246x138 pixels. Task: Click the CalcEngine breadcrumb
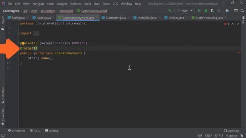click(11, 11)
